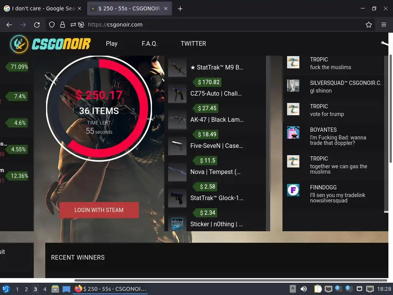Screen dimensions: 393x295
Task: Click the StatTrak Glock item thumbnail
Action: click(177, 198)
